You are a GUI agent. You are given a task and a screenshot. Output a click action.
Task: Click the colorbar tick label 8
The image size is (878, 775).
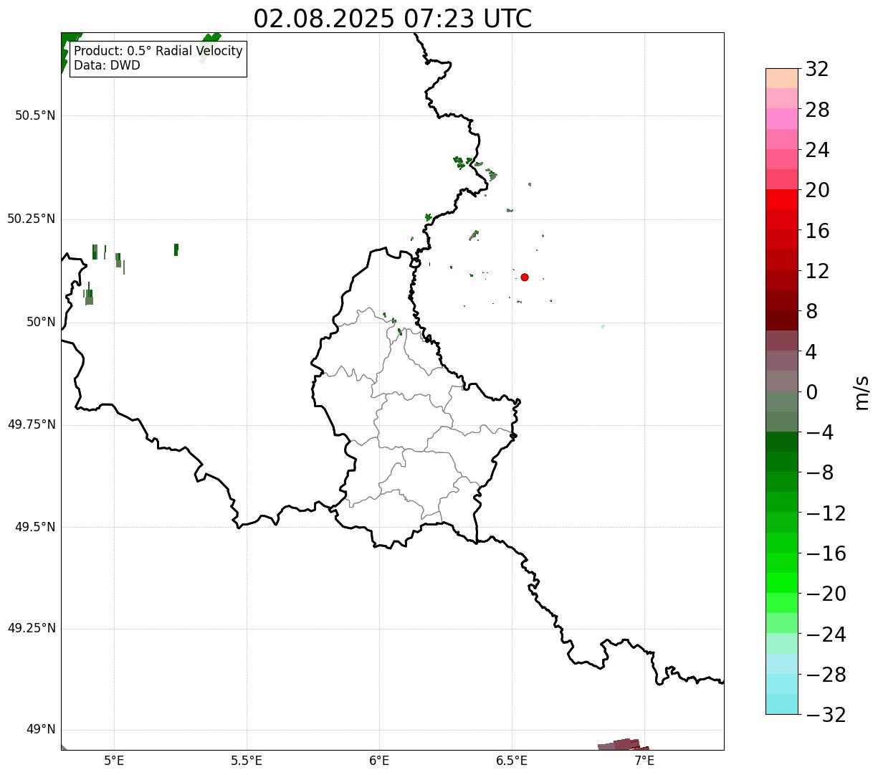(x=811, y=312)
